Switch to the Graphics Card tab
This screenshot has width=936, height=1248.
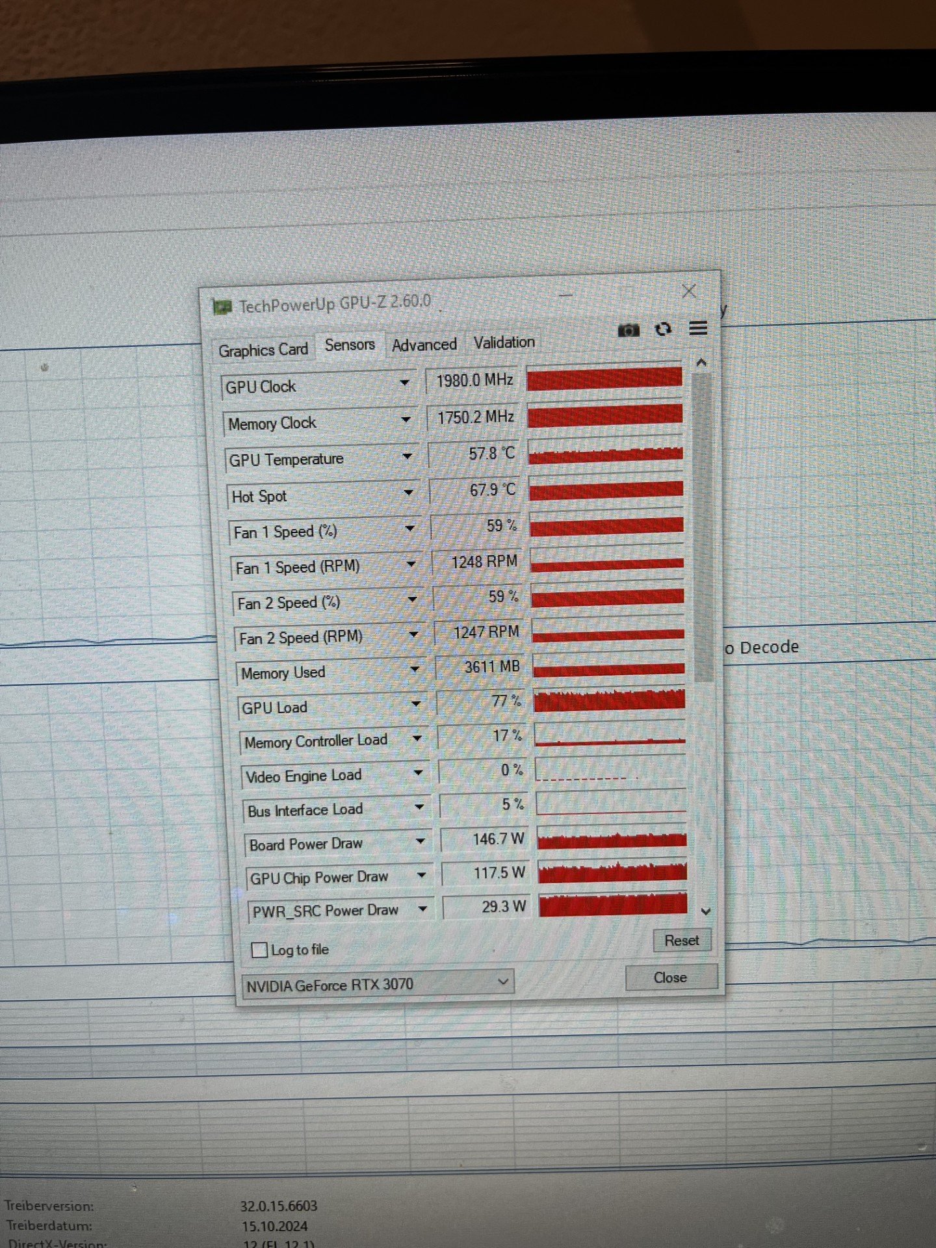[263, 350]
